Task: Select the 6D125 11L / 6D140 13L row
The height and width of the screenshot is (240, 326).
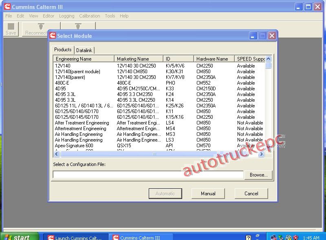Action: (159, 106)
